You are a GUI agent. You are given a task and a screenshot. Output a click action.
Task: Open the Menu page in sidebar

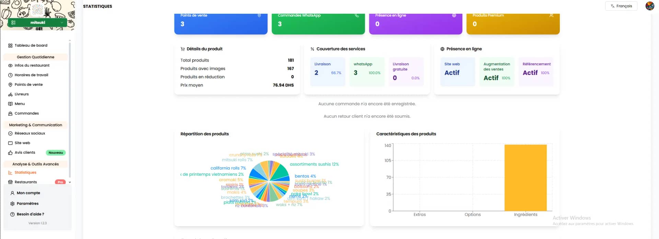(x=20, y=104)
